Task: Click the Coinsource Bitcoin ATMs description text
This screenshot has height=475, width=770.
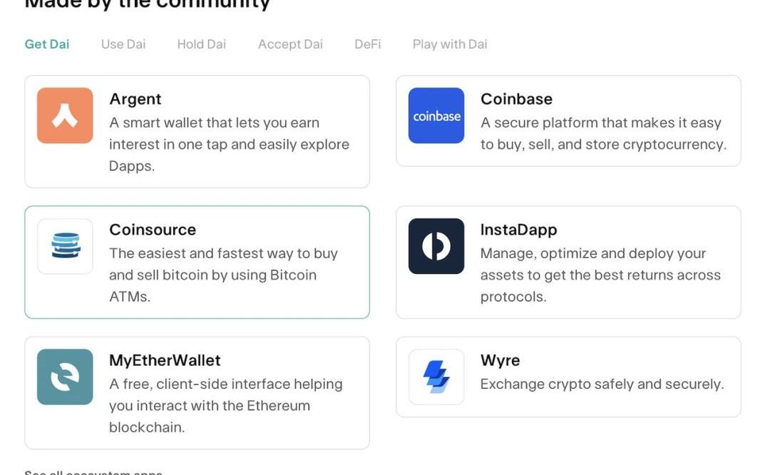Action: [223, 275]
